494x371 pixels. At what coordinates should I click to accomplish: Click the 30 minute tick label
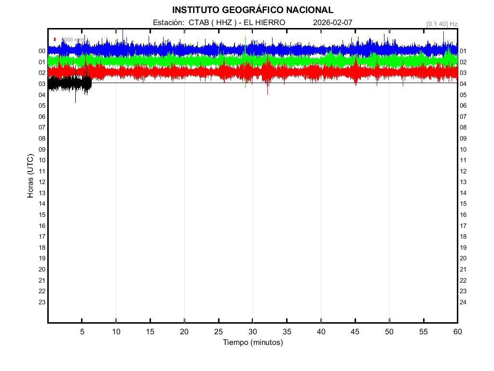click(x=252, y=332)
